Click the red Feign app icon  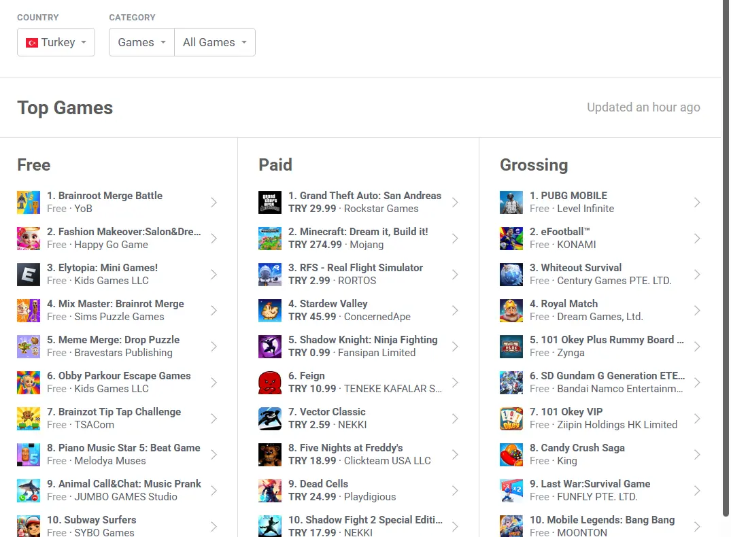[x=270, y=383]
